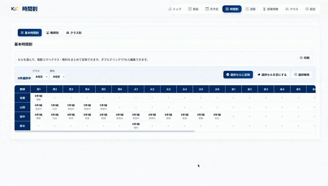Select the 時間割 navigation item
Screen dimensions: 328x186
232,9
